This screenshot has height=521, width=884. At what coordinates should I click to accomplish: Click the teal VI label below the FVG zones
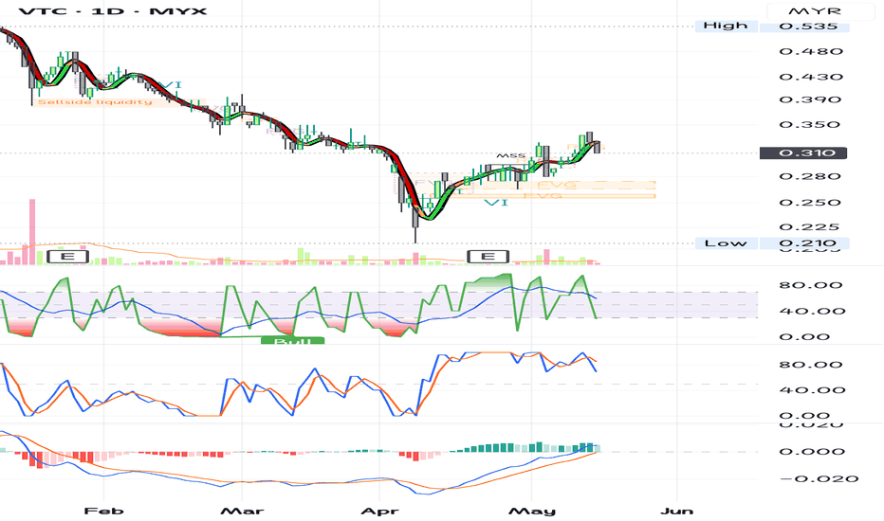(496, 203)
